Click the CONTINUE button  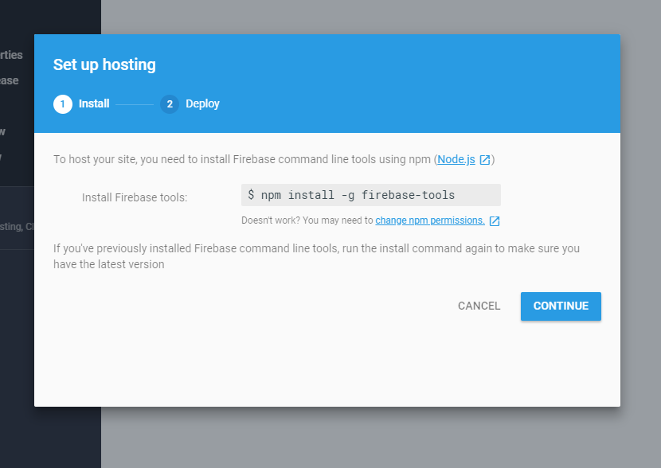(561, 306)
